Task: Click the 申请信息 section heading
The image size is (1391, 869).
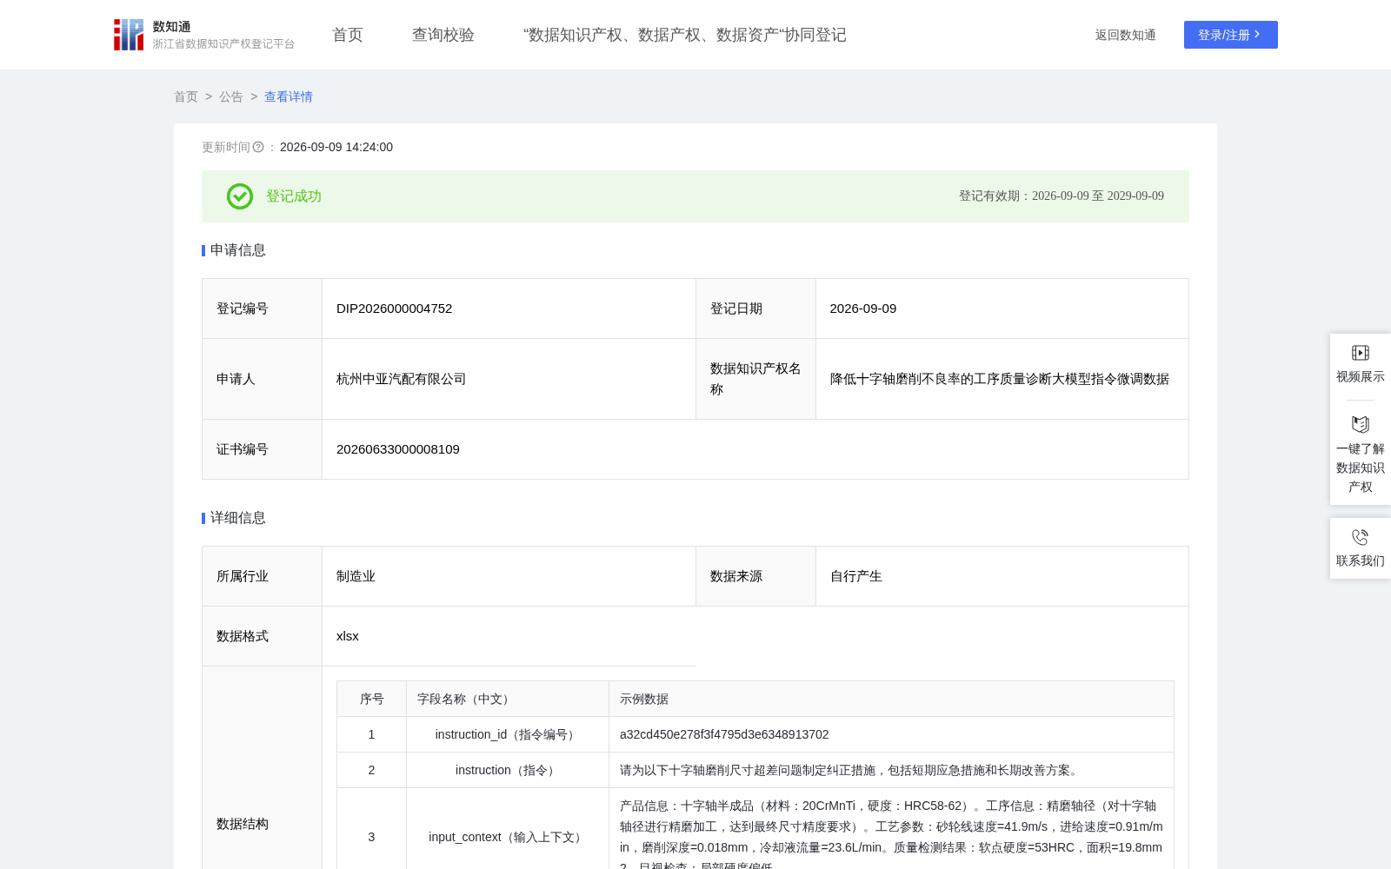Action: (x=237, y=250)
